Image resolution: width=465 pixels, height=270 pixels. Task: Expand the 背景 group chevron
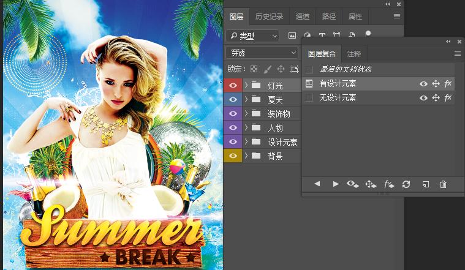tap(246, 156)
